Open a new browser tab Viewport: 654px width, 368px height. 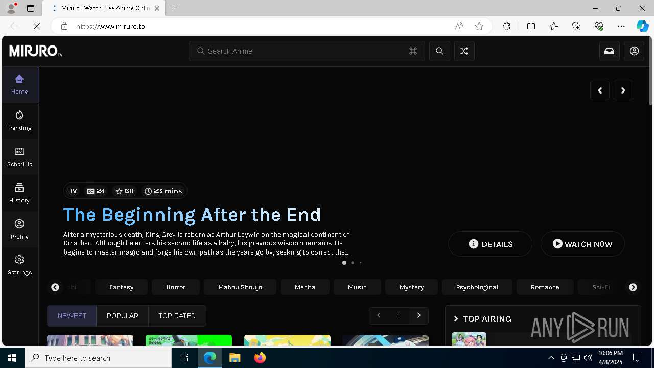pyautogui.click(x=174, y=8)
